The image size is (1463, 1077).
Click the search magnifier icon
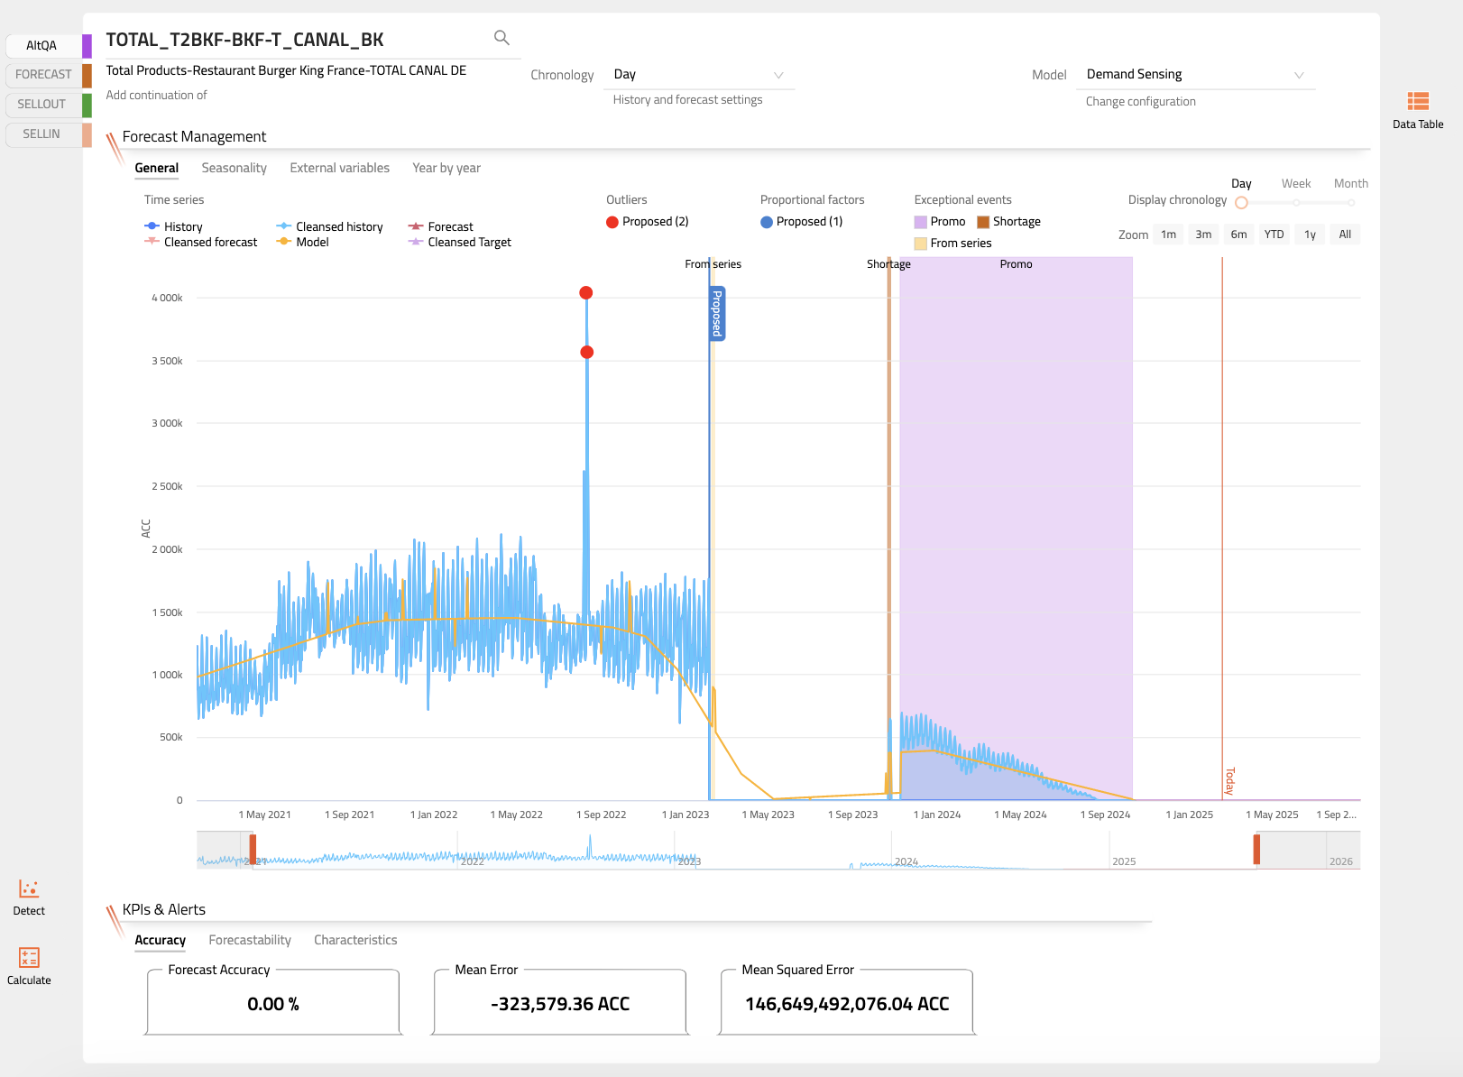pyautogui.click(x=501, y=38)
